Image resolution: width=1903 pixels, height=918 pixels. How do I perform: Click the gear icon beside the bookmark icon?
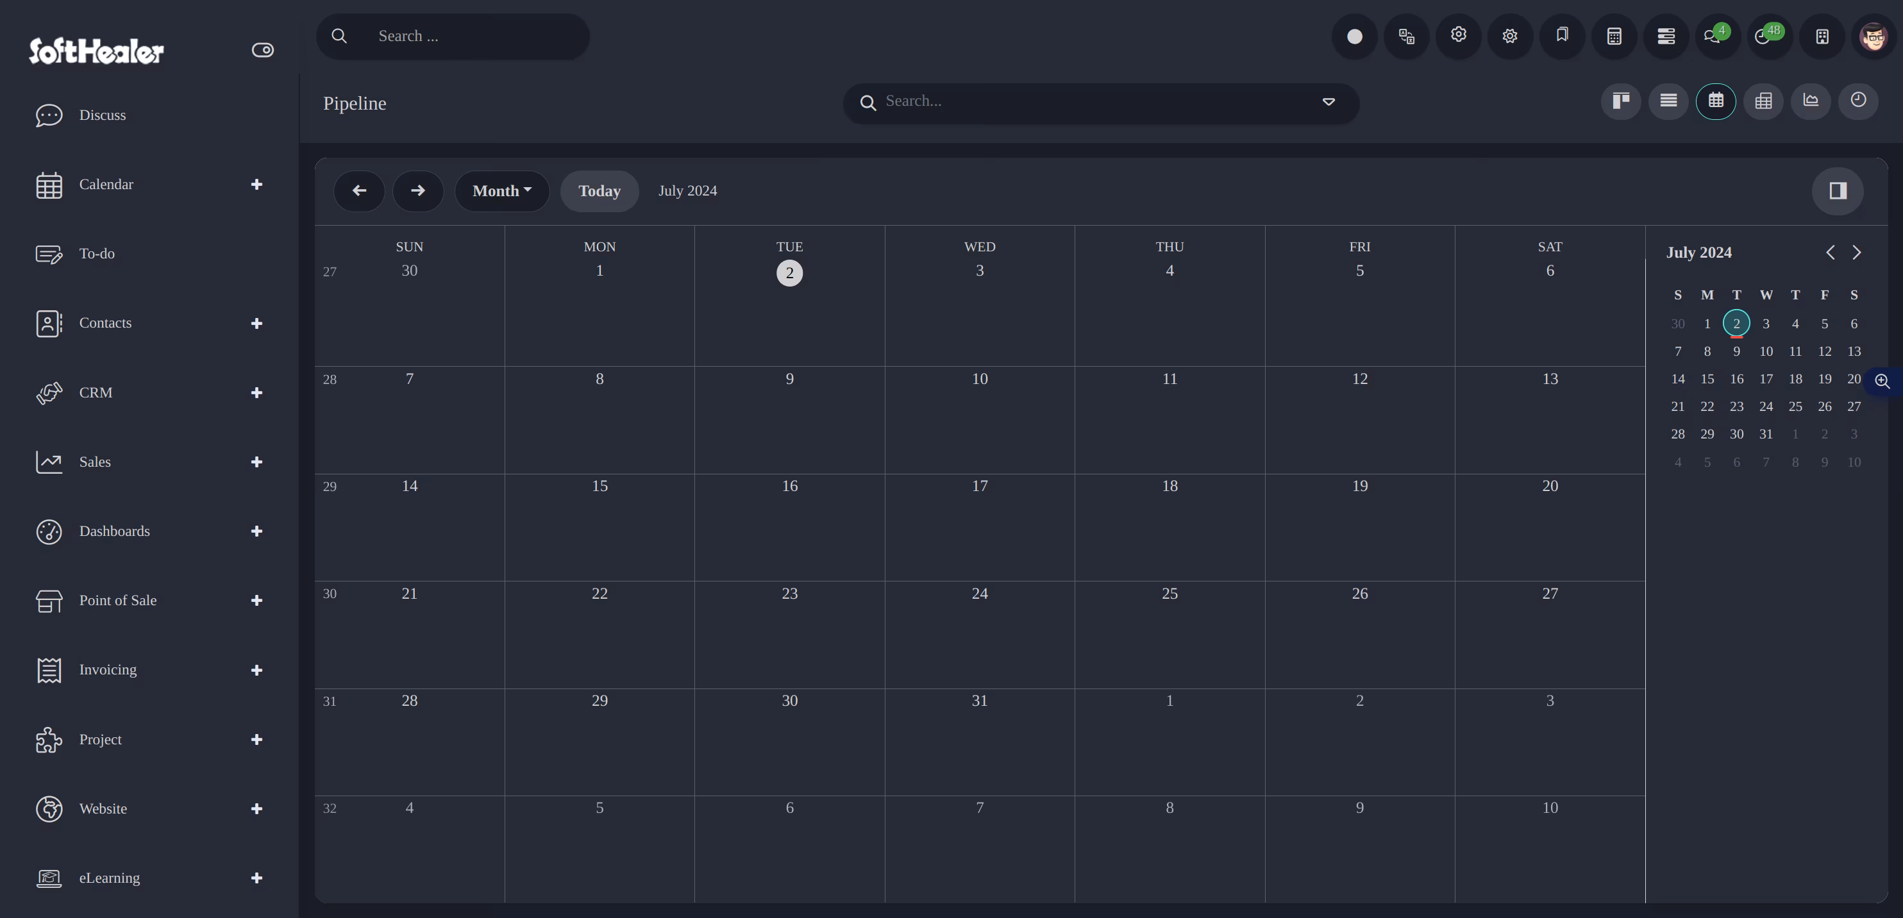pyautogui.click(x=1510, y=36)
